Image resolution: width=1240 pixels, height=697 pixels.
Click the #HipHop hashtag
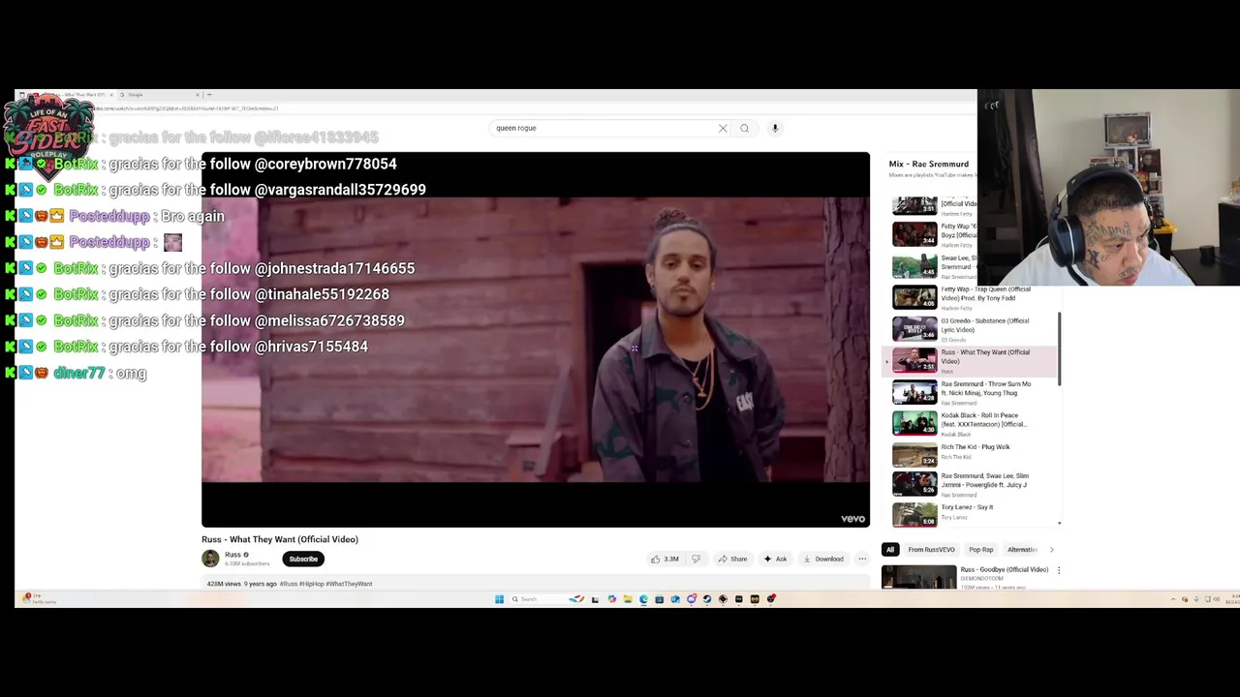(x=312, y=584)
